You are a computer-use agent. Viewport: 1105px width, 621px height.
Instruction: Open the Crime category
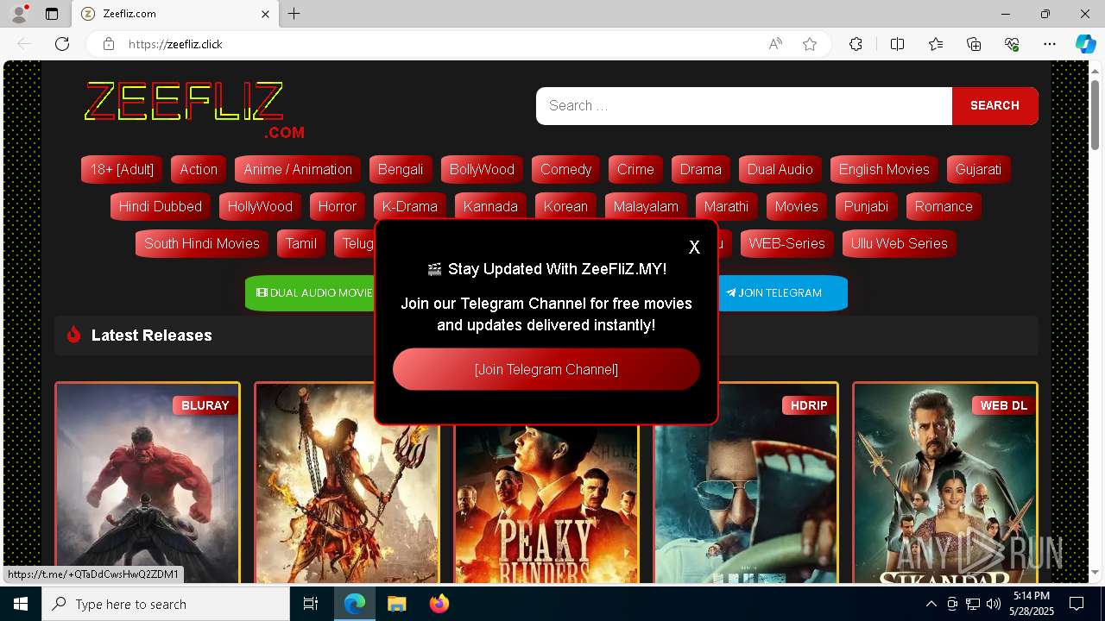point(635,169)
